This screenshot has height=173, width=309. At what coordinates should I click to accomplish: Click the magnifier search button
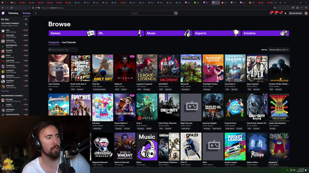point(176,13)
